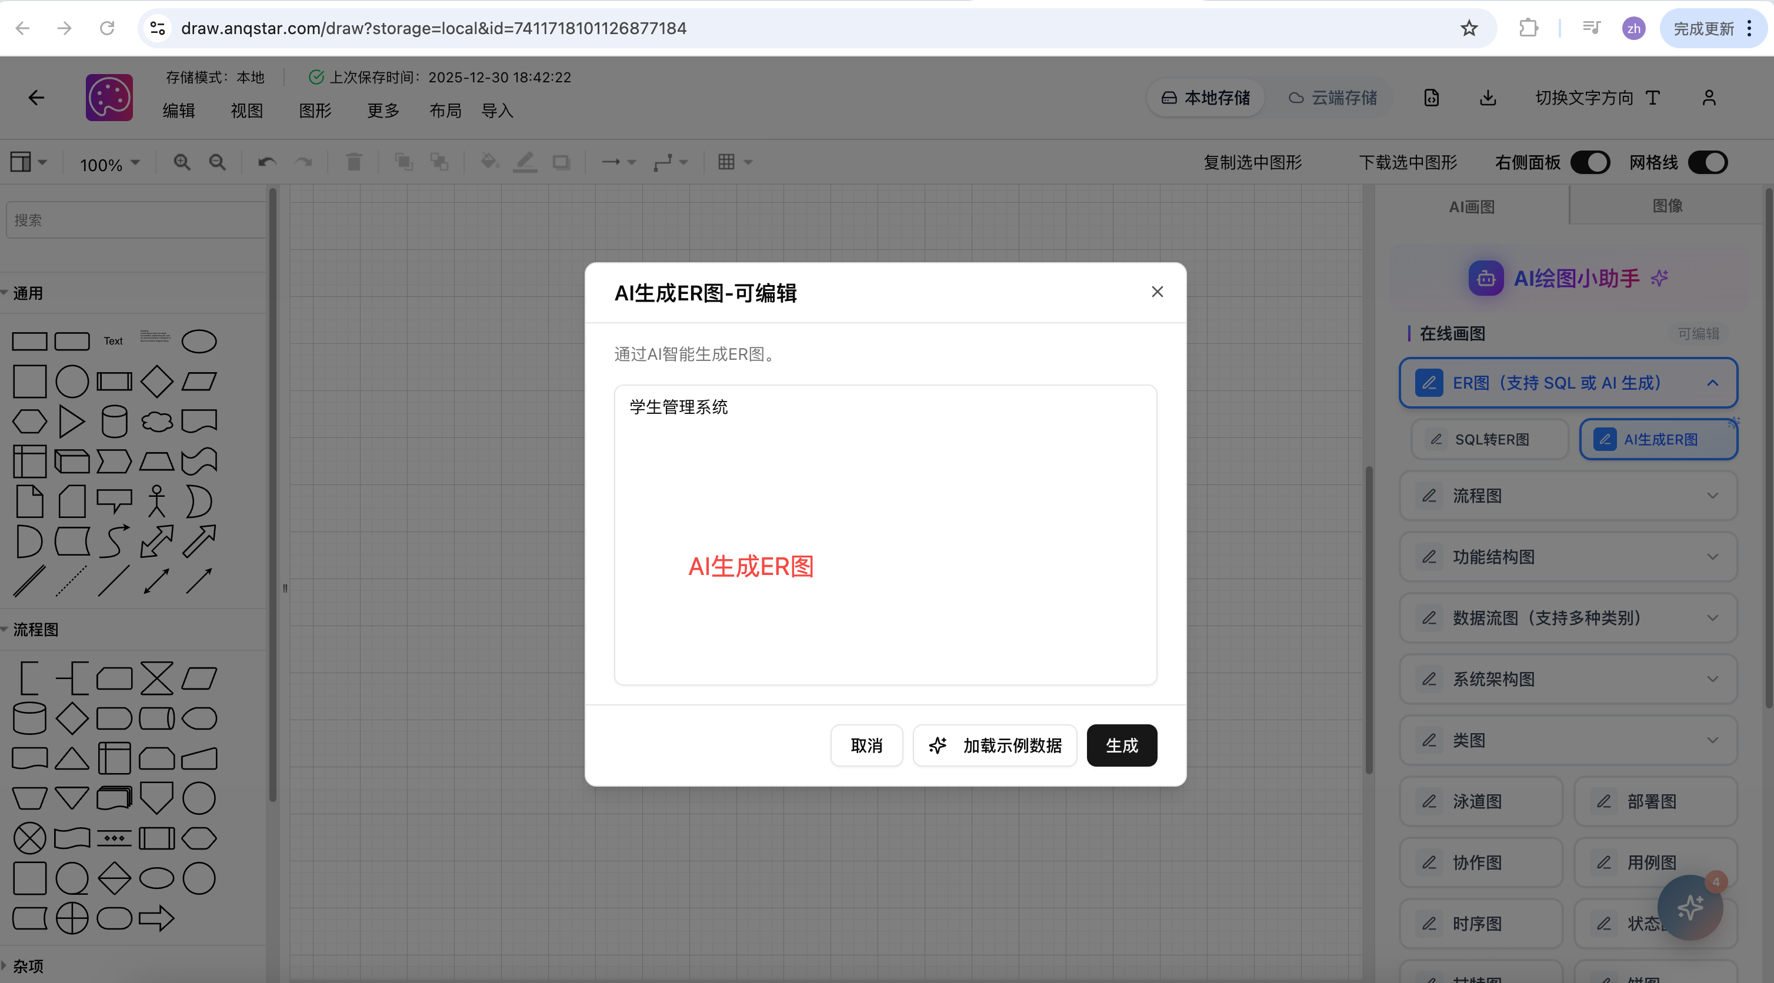The width and height of the screenshot is (1774, 983).
Task: Click the back arrow beside app logo
Action: [x=36, y=98]
